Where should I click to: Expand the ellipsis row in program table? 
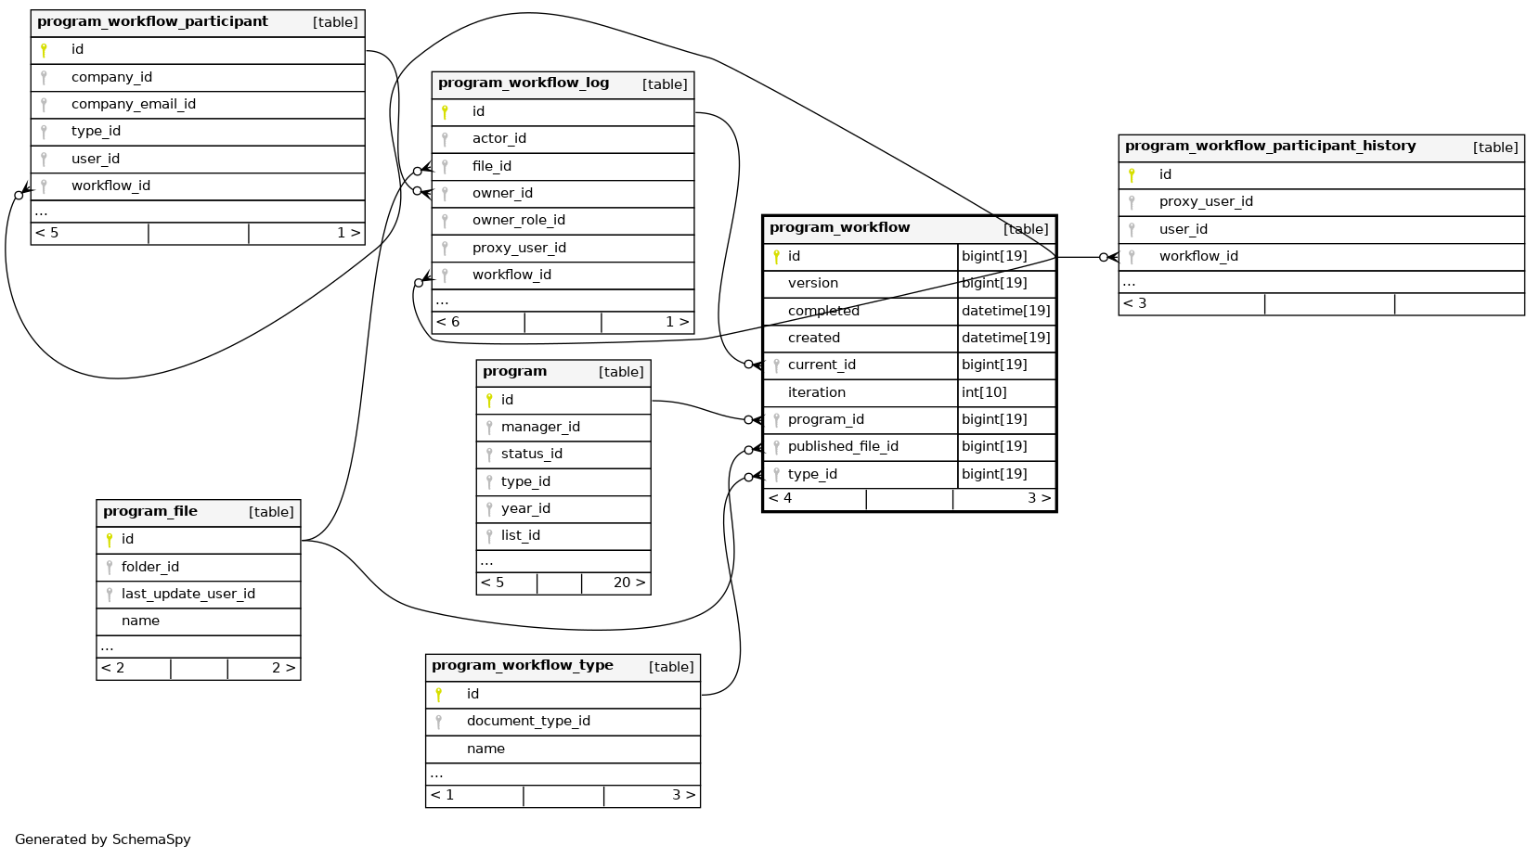pos(486,561)
